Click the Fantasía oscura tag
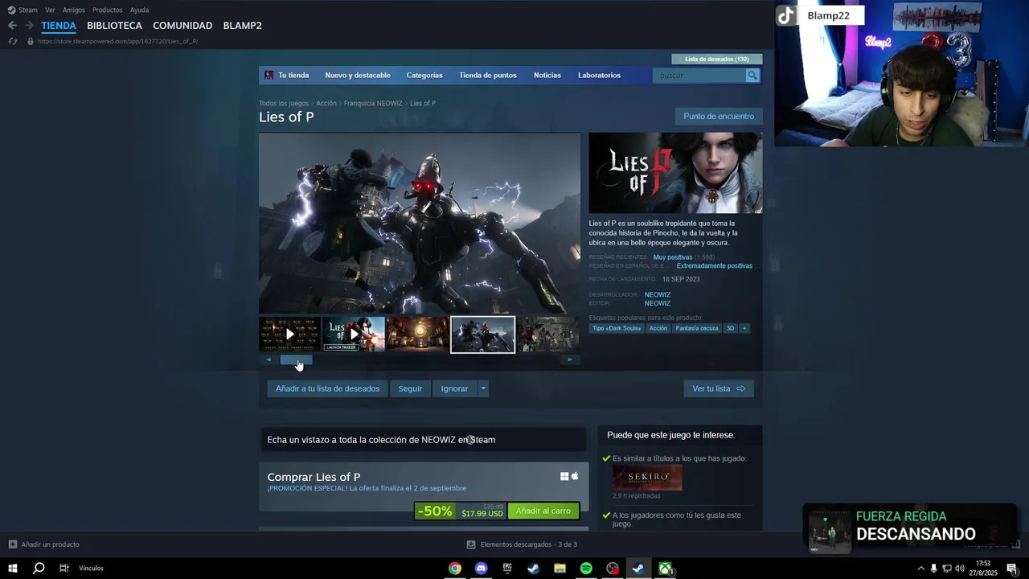1029x579 pixels. pyautogui.click(x=697, y=328)
